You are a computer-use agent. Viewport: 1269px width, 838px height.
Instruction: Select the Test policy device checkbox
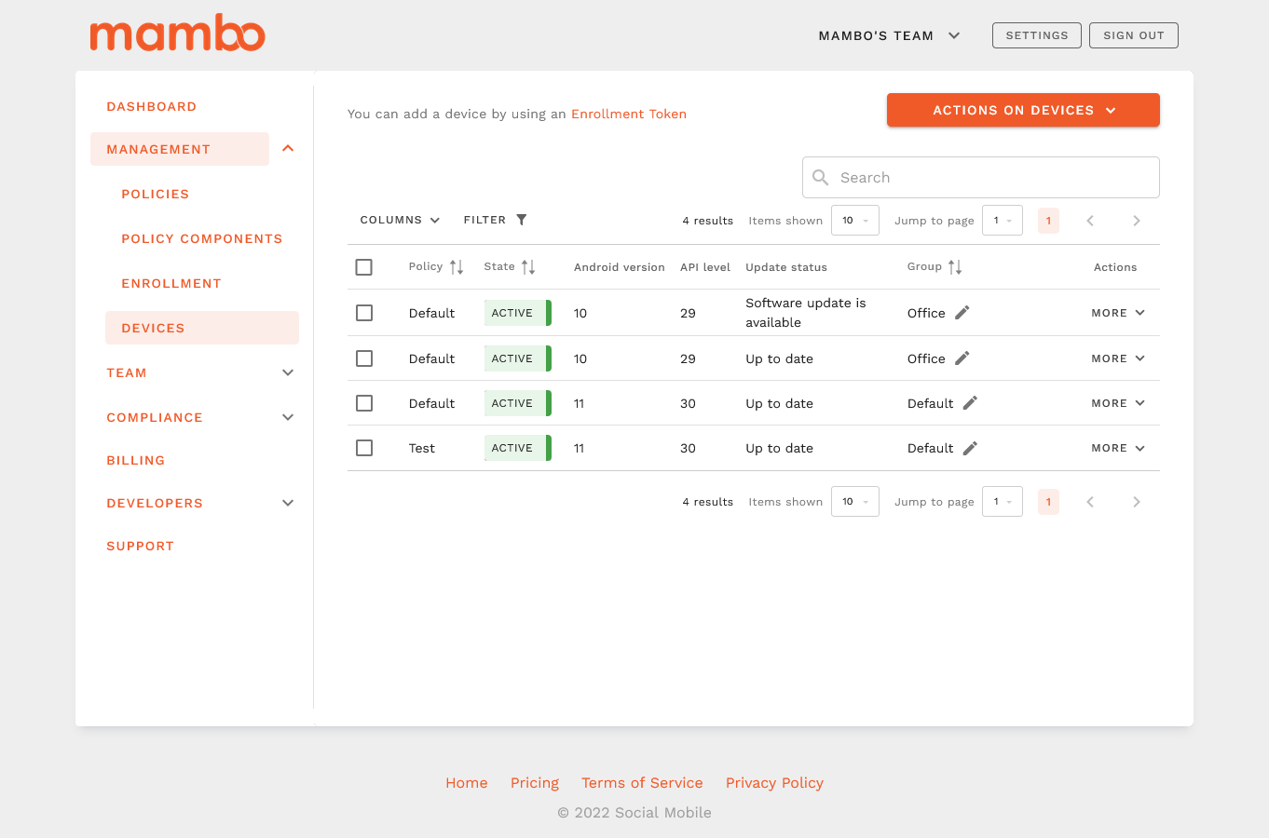[364, 448]
